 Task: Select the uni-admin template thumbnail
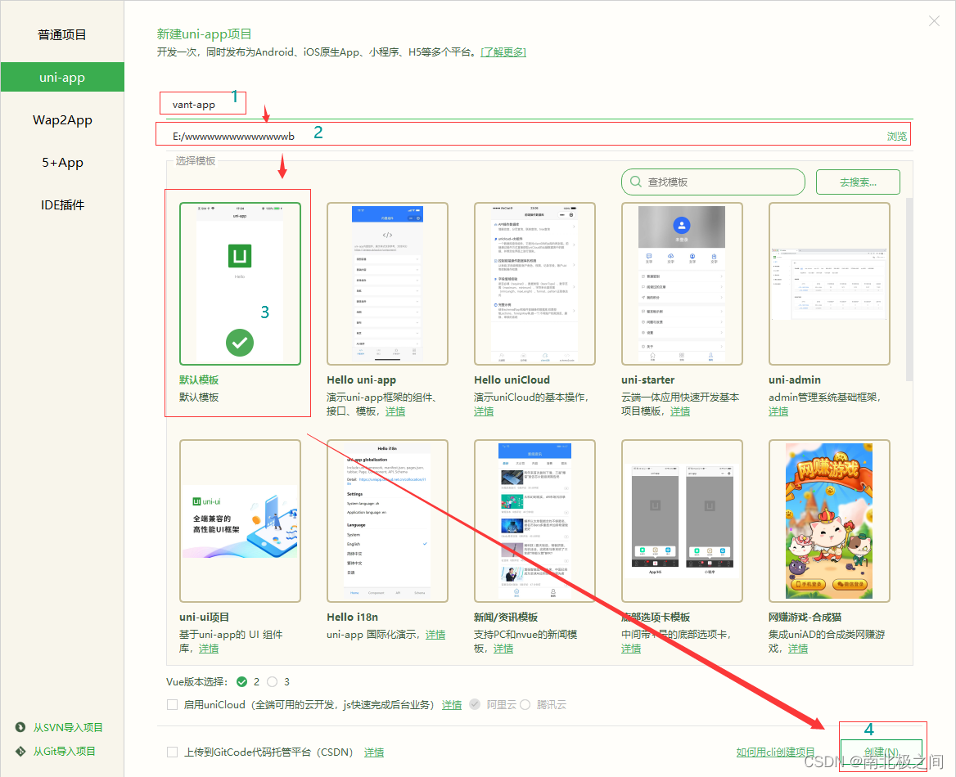point(829,284)
